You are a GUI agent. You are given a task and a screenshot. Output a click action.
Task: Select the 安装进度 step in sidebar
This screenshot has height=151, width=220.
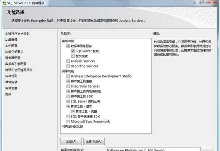tap(11, 88)
